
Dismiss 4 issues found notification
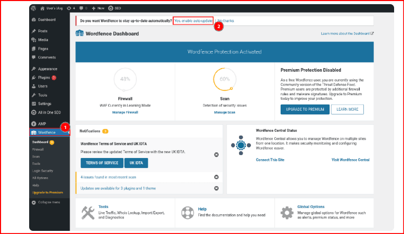click(x=217, y=177)
